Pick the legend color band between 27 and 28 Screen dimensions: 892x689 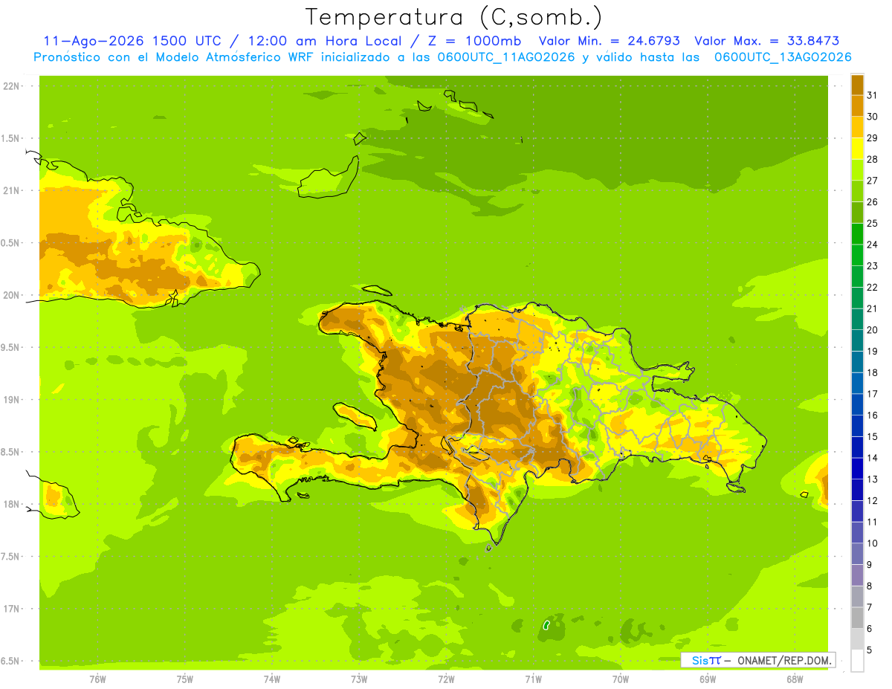pos(857,169)
